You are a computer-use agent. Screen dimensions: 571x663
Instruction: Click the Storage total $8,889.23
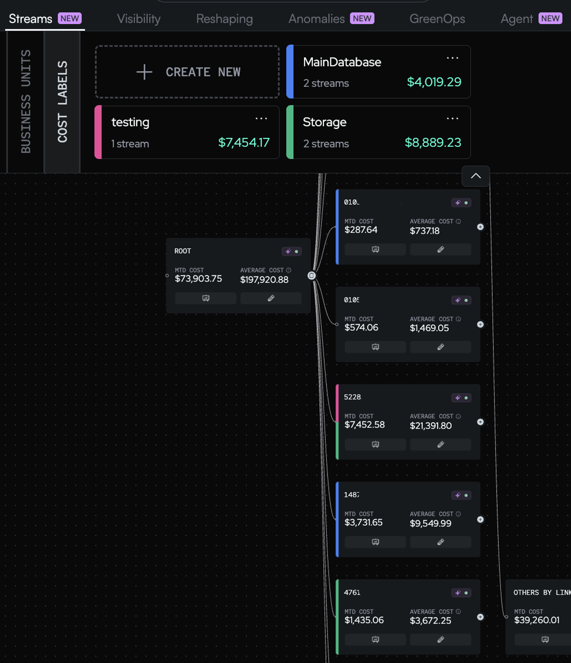[x=433, y=143]
